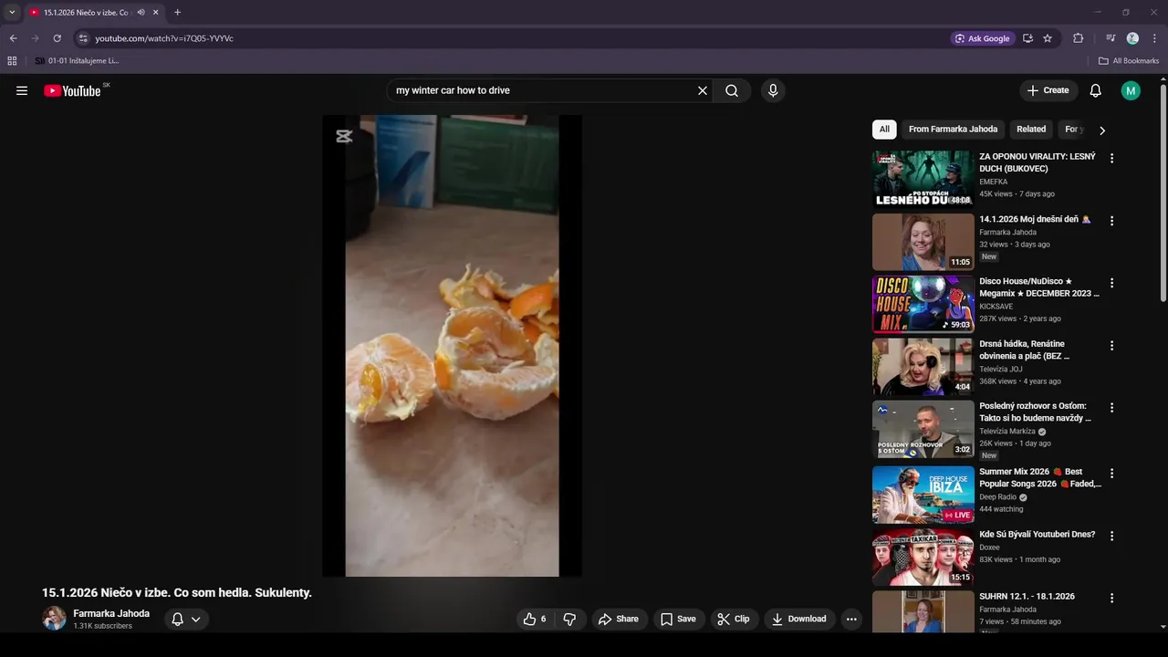Open options for Posledný rozhovor s Osťom
Viewport: 1168px width, 657px height.
point(1111,408)
